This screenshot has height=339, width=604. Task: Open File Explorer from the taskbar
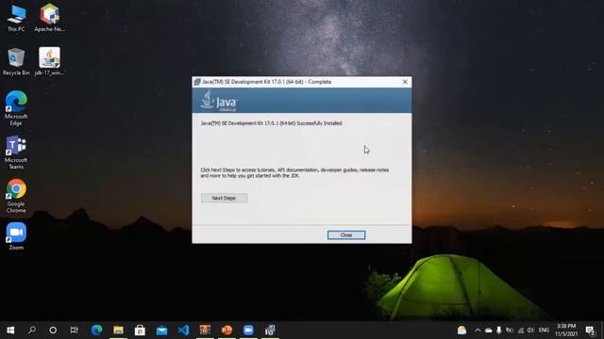coord(118,331)
